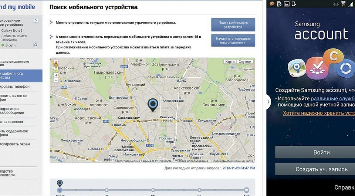
Task: Tap the device transfer icon in status bar
Action: tap(294, 4)
